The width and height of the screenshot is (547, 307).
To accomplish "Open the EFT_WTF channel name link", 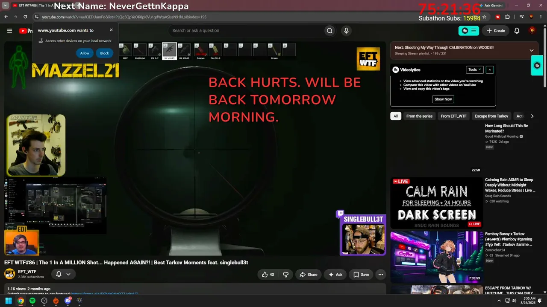I will click(27, 272).
